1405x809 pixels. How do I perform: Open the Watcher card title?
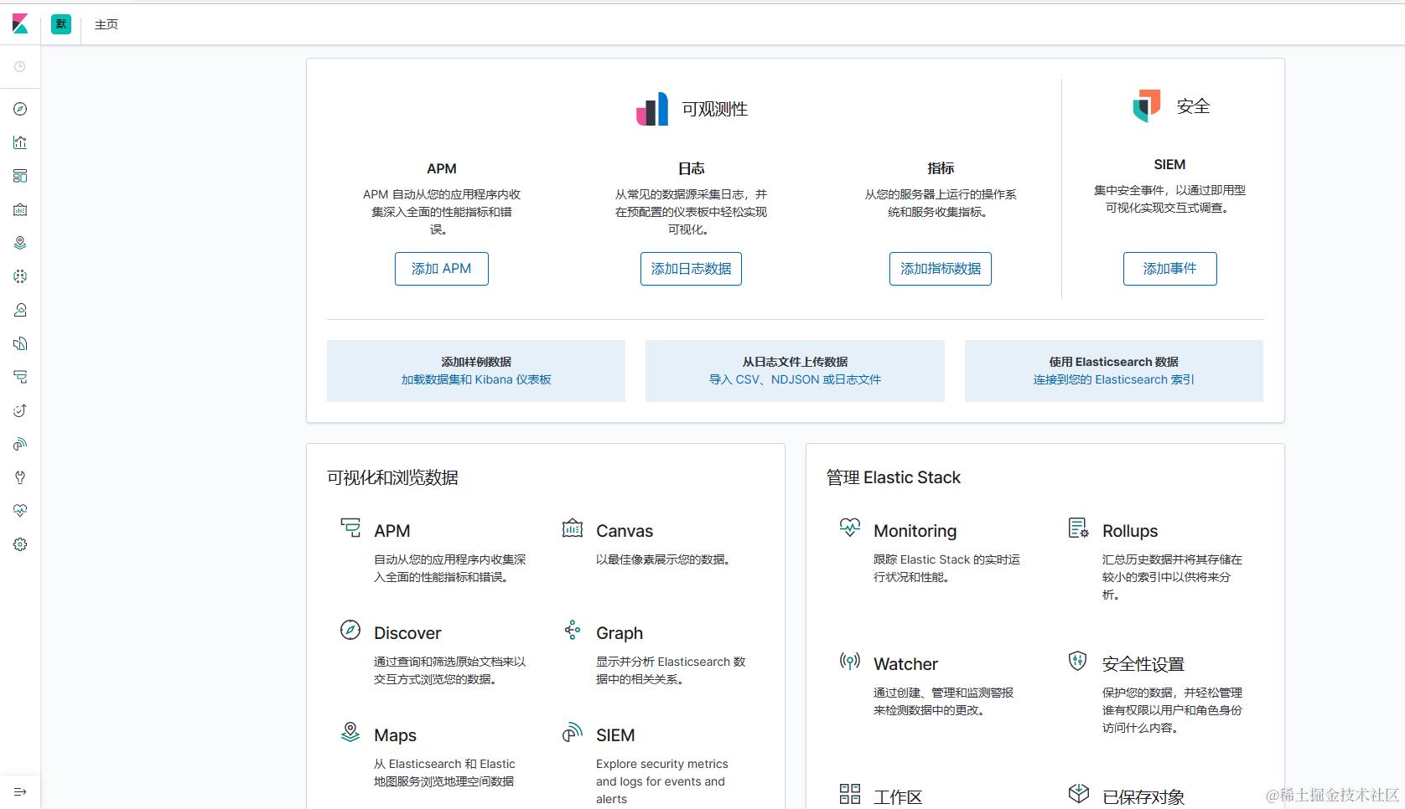click(x=905, y=664)
